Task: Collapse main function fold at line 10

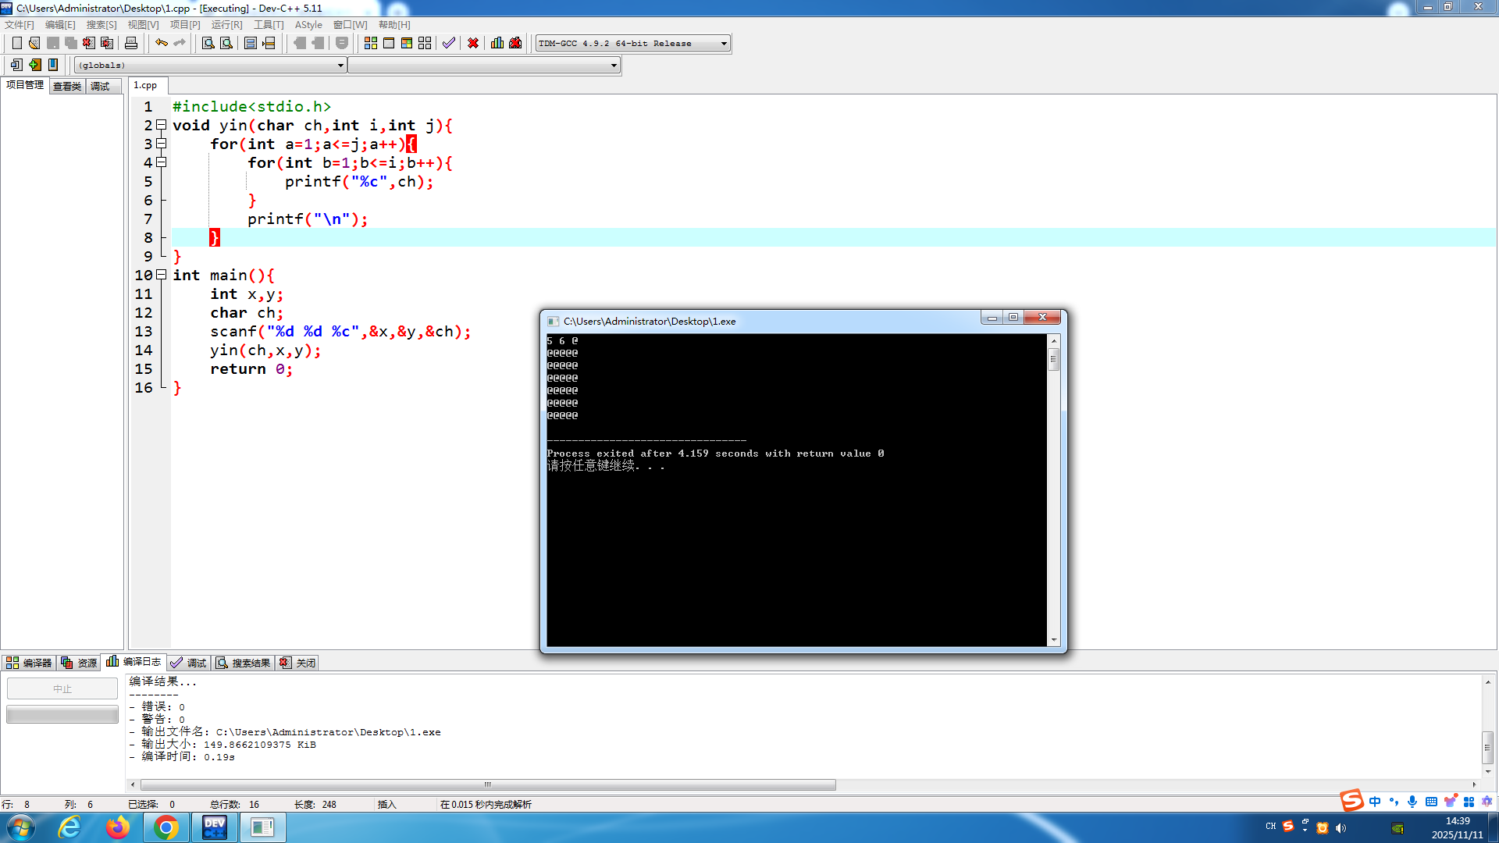Action: (x=161, y=275)
